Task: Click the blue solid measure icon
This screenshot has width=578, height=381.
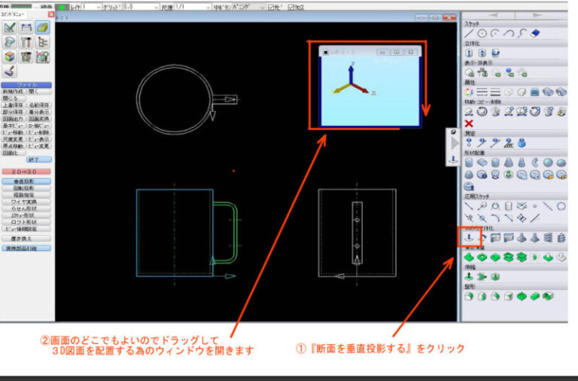Action: [522, 143]
